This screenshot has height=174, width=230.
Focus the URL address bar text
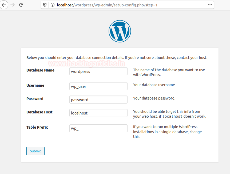coord(107,5)
